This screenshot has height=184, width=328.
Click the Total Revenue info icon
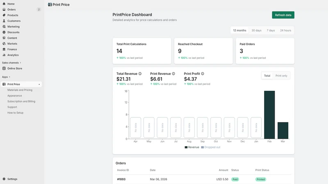140,74
